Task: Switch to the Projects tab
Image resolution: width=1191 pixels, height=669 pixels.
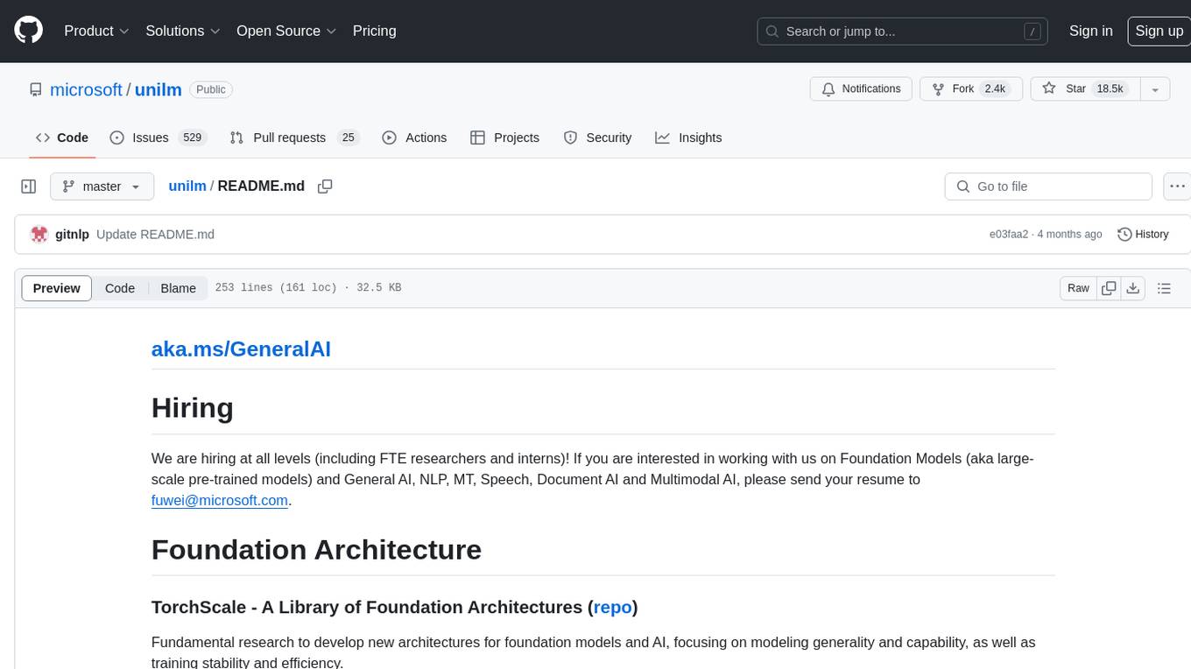Action: click(x=504, y=137)
